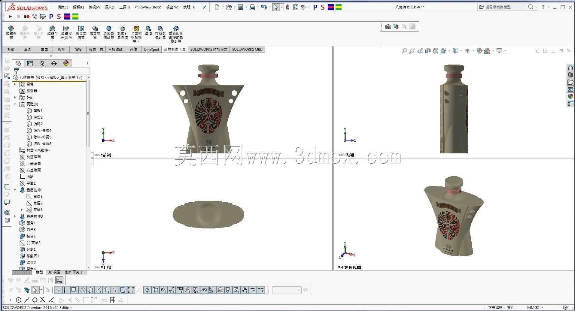Select 材質 <未指定> material entry
575x311 pixels.
point(35,150)
